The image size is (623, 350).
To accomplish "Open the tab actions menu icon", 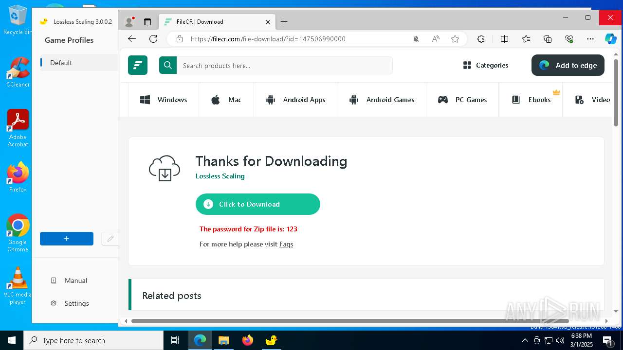I will point(147,21).
